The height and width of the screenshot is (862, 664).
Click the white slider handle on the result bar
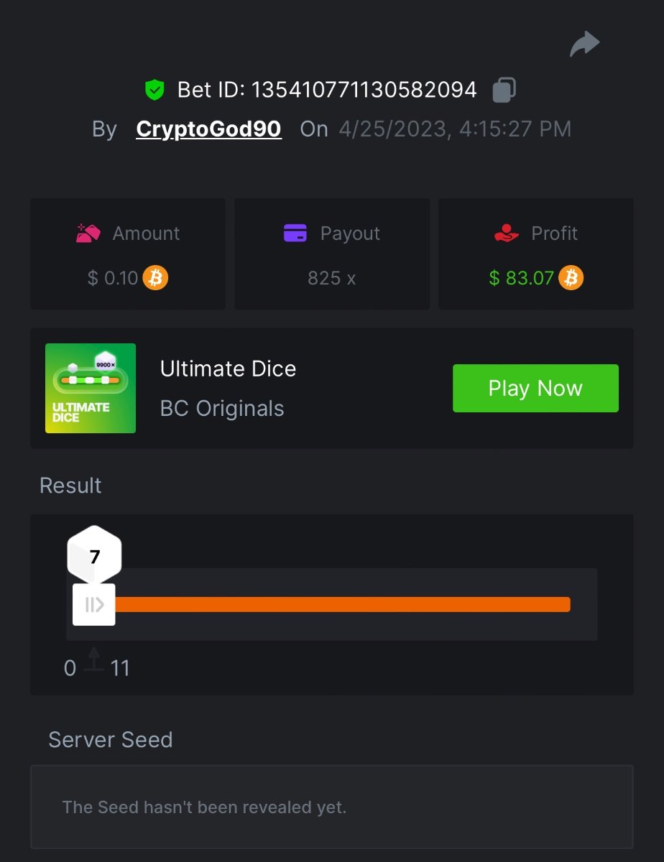(x=94, y=605)
